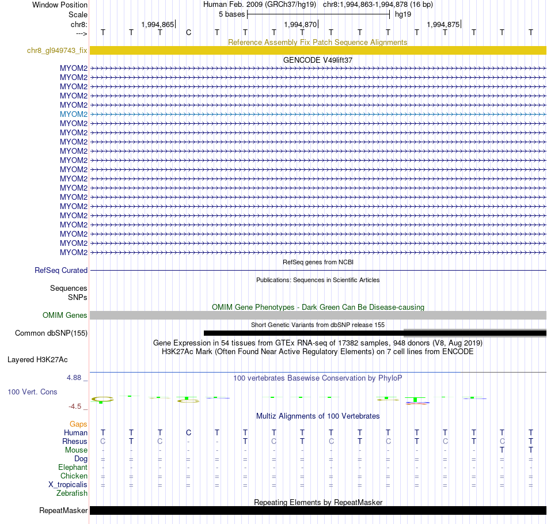Click the 1,994,865 position marker
Screen dimensions: 547x524
point(158,24)
